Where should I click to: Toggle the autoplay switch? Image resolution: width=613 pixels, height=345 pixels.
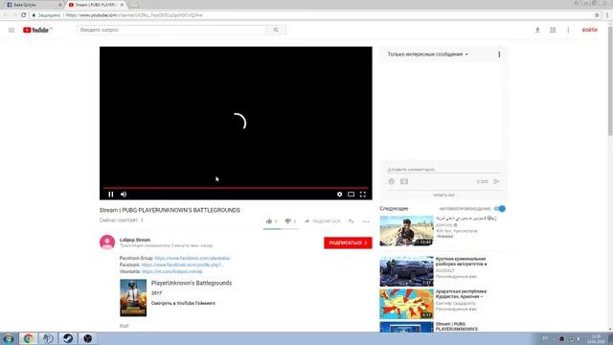point(499,209)
